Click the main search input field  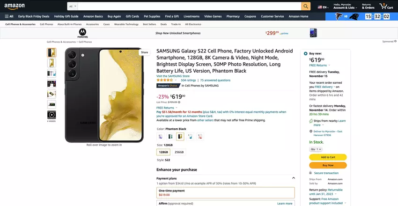pos(187,7)
